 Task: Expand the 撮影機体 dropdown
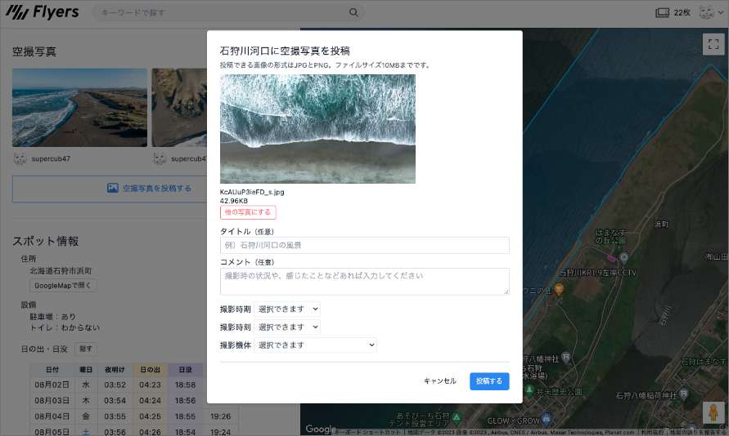[315, 345]
